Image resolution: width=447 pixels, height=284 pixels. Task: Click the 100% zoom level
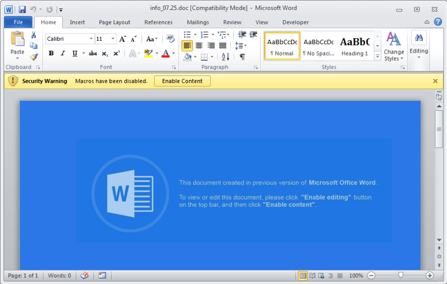coord(356,276)
